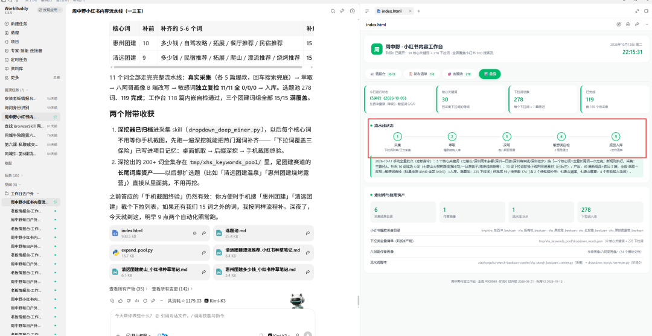Image resolution: width=652 pixels, height=336 pixels.
Task: Open the 清远团建爬山_小红书种草笔记.md file card
Action: [x=159, y=272]
